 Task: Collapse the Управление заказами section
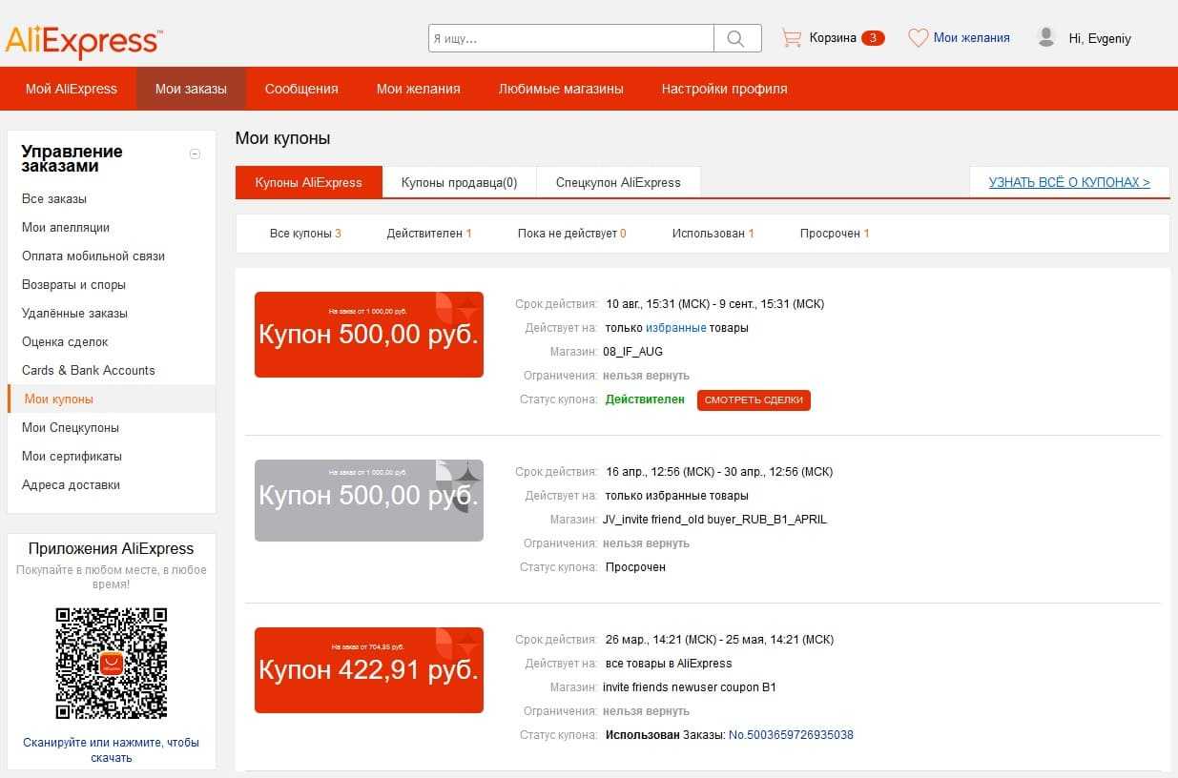(x=195, y=154)
